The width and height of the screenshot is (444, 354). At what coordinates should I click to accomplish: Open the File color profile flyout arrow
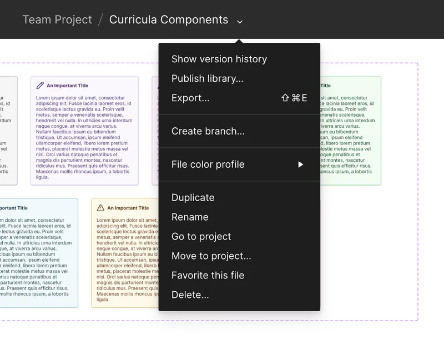click(x=300, y=164)
